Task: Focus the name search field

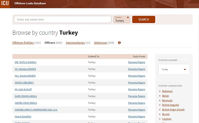Action: (x=63, y=20)
